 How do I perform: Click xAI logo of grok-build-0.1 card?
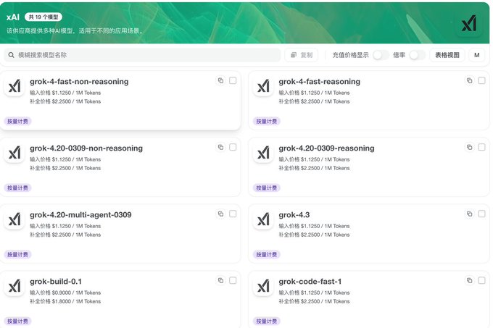pyautogui.click(x=14, y=285)
